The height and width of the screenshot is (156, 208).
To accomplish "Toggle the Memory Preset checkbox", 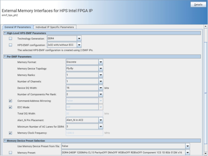I will coord(10,153).
